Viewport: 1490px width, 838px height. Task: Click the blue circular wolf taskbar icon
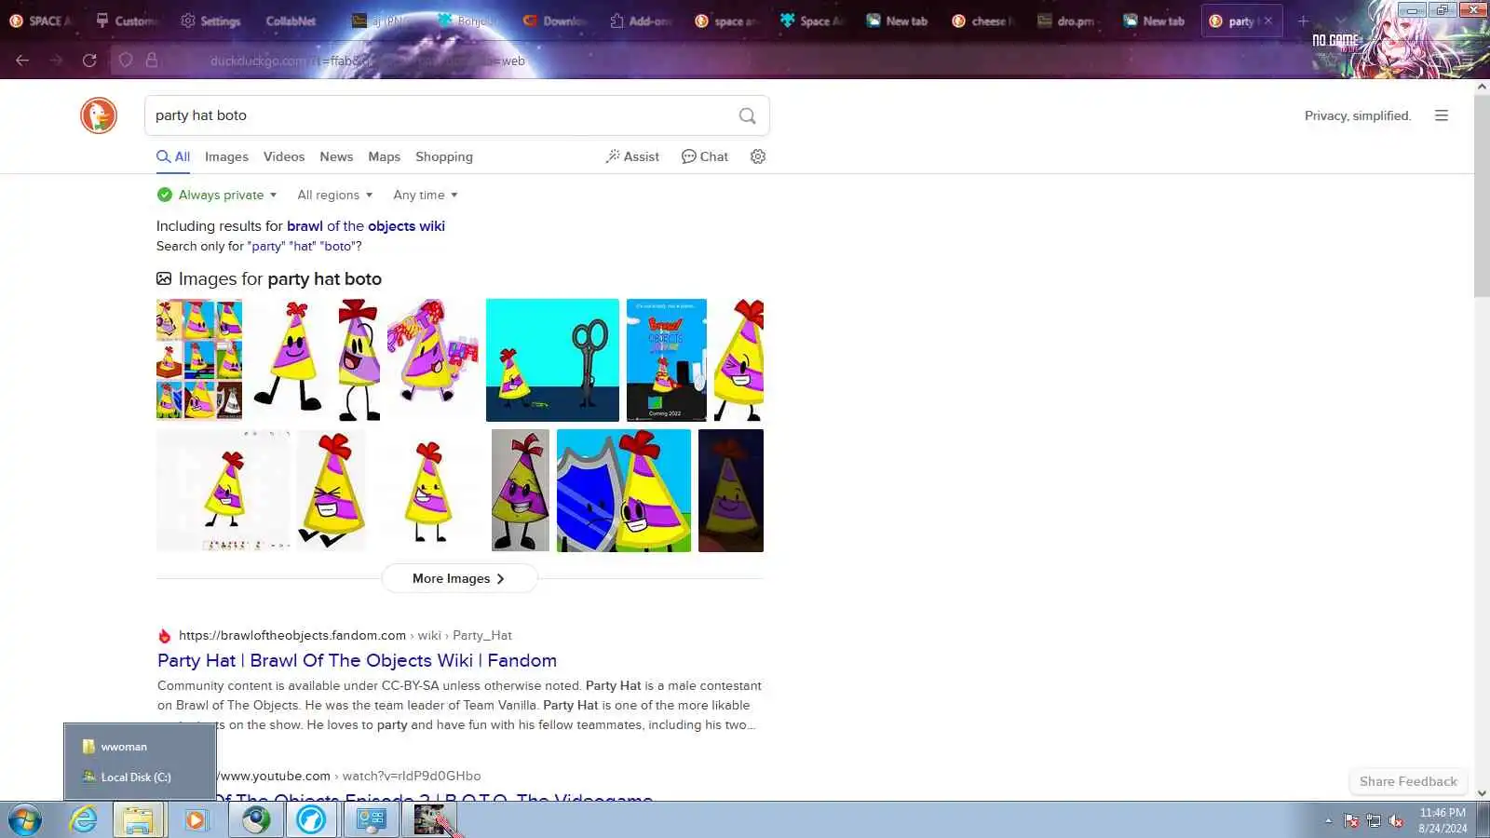[x=311, y=820]
